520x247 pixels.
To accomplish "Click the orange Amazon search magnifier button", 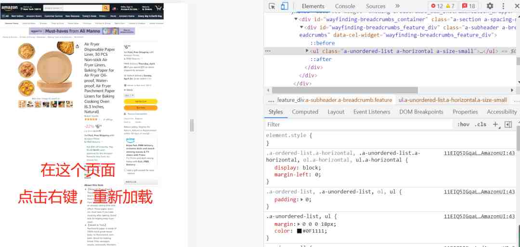I will (106, 8).
